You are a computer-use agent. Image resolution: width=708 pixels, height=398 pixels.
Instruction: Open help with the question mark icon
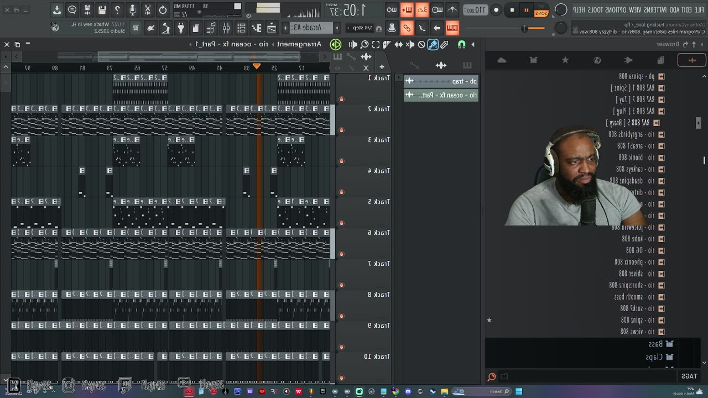pyautogui.click(x=117, y=10)
